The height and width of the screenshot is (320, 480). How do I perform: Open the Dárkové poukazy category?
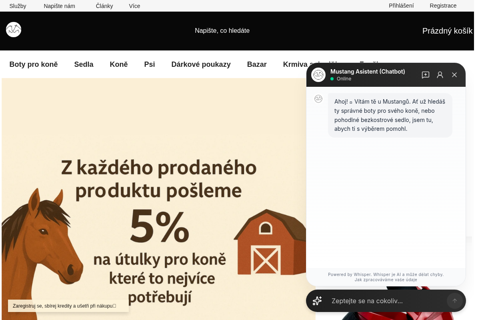click(x=201, y=64)
